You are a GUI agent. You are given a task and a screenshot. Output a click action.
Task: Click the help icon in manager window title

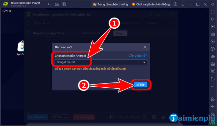click(151, 14)
